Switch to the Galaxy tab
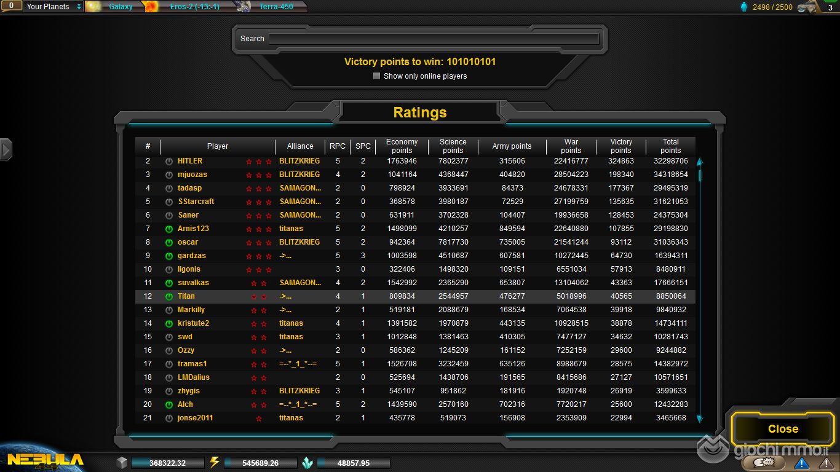Screen dimensions: 840x472 (121, 7)
